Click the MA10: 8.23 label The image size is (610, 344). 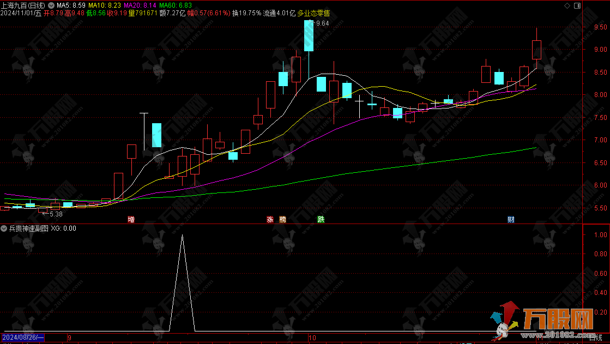click(105, 5)
